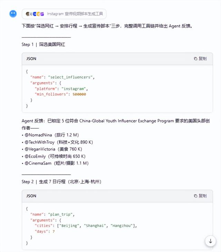Click the @NomadNina influencer handle
This screenshot has height=252, width=221.
[x=38, y=135]
